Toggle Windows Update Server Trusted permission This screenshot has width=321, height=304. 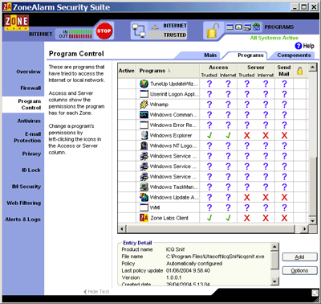[247, 197]
